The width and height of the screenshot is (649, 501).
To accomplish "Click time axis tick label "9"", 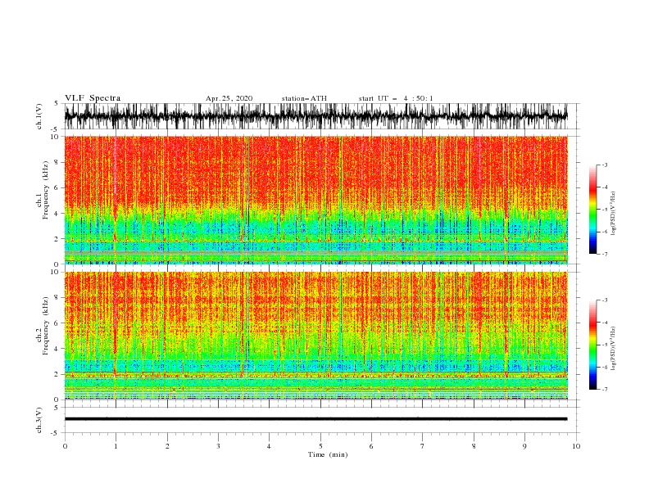I will [x=524, y=446].
